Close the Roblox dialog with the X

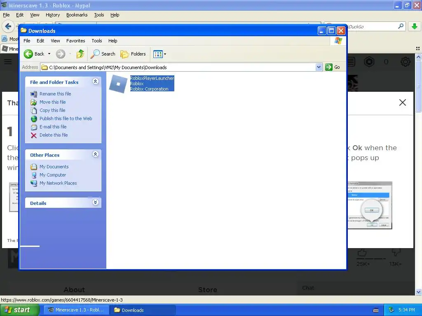[402, 102]
